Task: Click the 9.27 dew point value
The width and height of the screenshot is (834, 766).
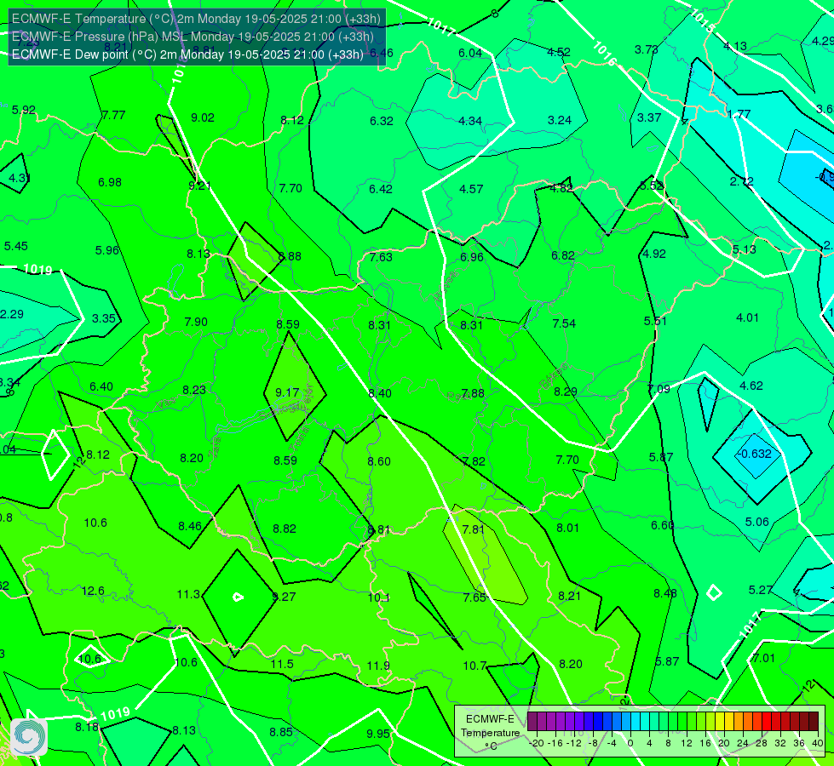Action: click(x=284, y=597)
